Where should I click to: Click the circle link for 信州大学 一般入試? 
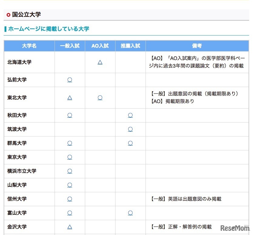70,199
